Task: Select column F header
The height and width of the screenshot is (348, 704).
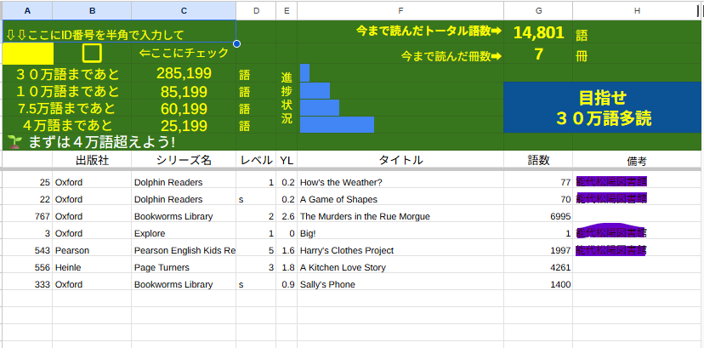Action: tap(400, 10)
